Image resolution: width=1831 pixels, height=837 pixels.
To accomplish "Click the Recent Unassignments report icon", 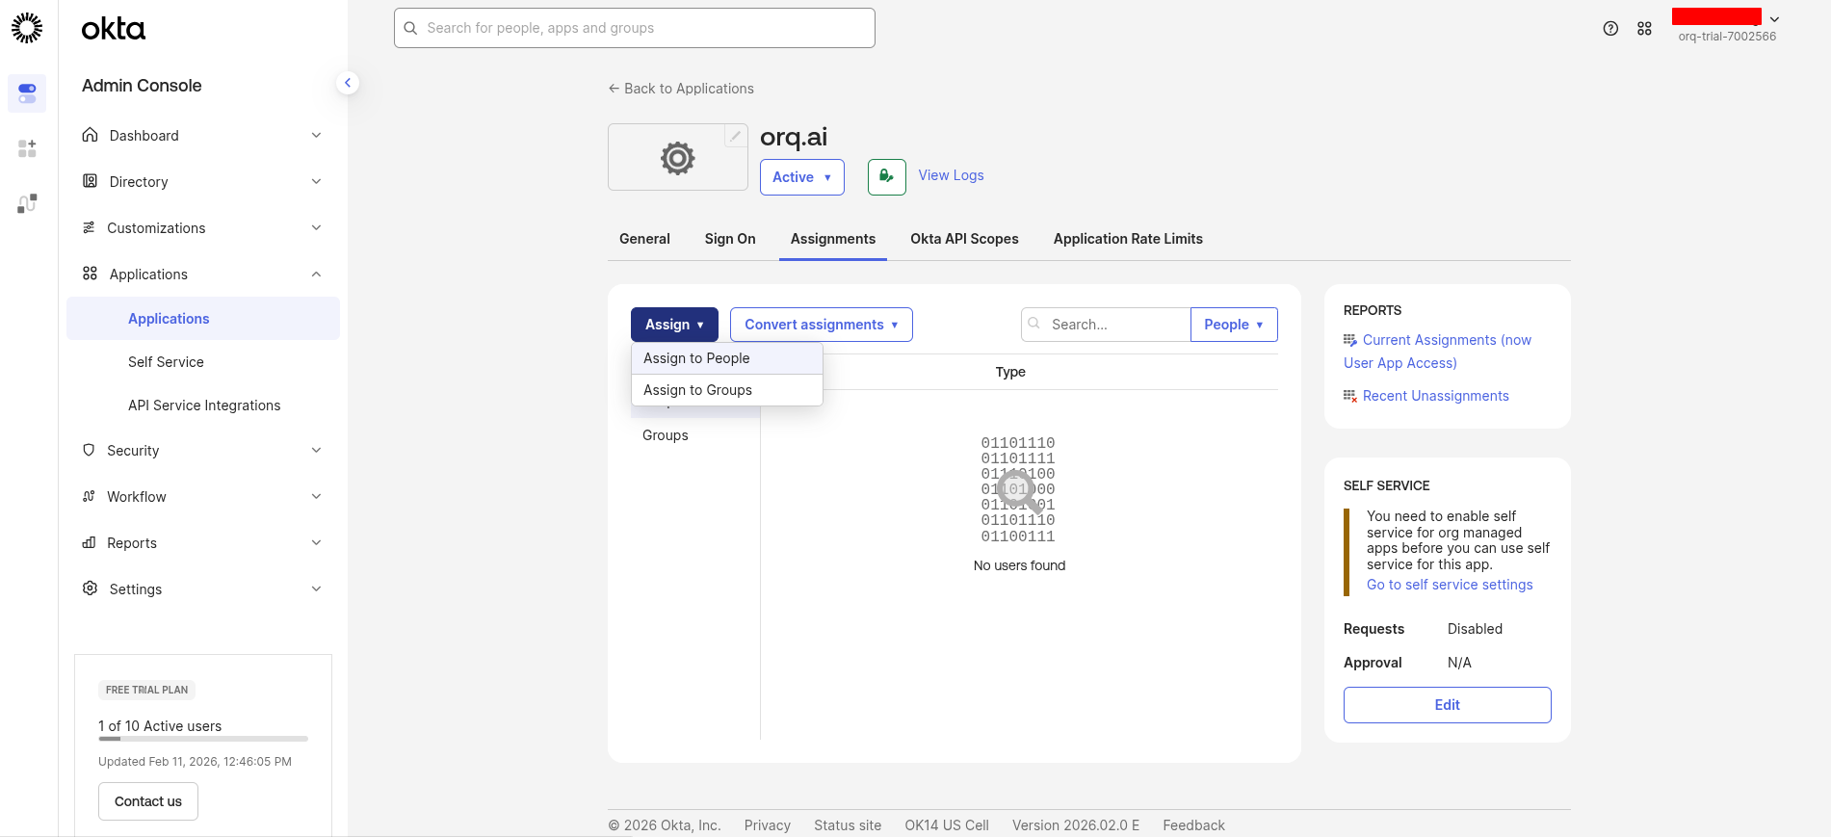I will tap(1350, 396).
